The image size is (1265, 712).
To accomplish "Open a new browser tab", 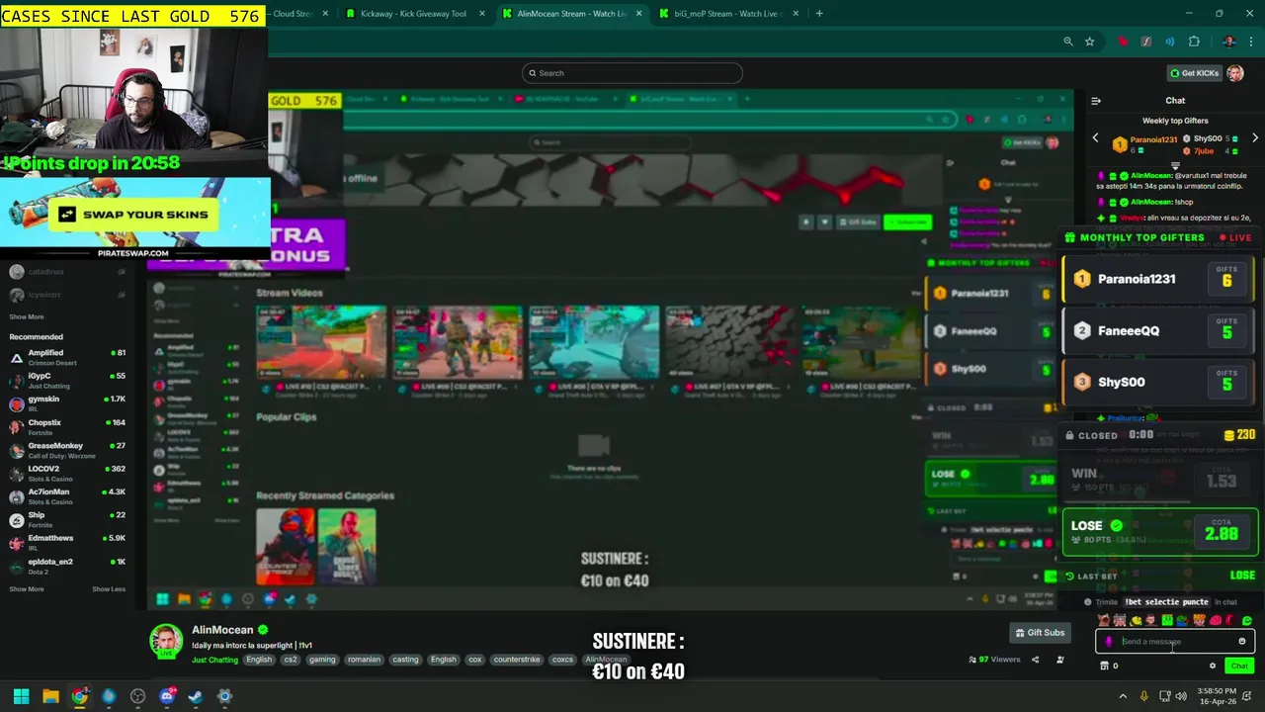I will click(x=819, y=14).
